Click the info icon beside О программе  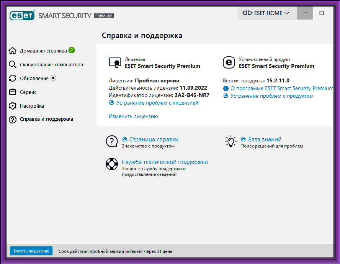tap(226, 89)
